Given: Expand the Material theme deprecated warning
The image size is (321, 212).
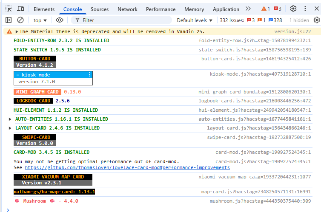Looking at the screenshot, I should click(x=17, y=32).
